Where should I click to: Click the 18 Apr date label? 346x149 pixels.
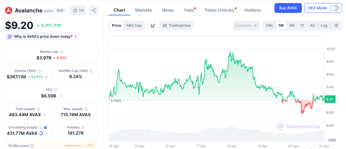pos(232,146)
